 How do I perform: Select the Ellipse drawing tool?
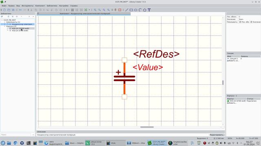click(x=136, y=10)
